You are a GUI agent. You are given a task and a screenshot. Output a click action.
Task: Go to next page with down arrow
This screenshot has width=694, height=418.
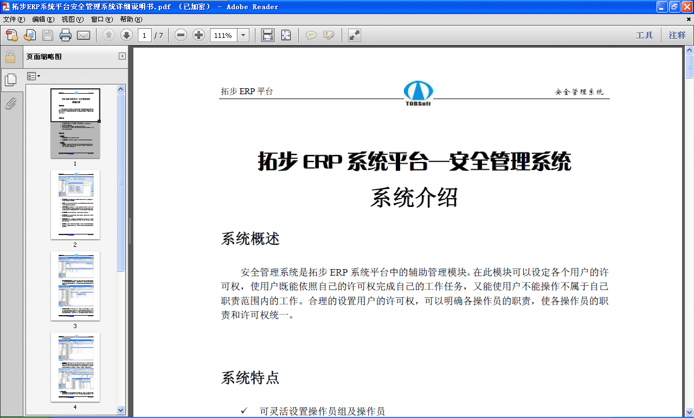pos(126,35)
